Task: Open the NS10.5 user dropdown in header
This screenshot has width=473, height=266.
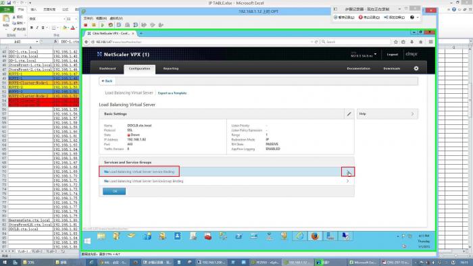Action: pos(375,54)
